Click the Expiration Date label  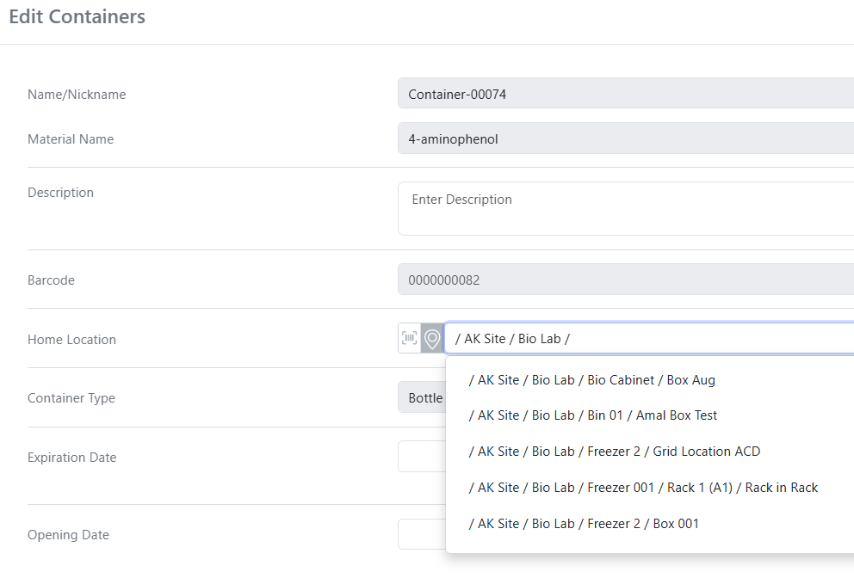[x=71, y=458]
